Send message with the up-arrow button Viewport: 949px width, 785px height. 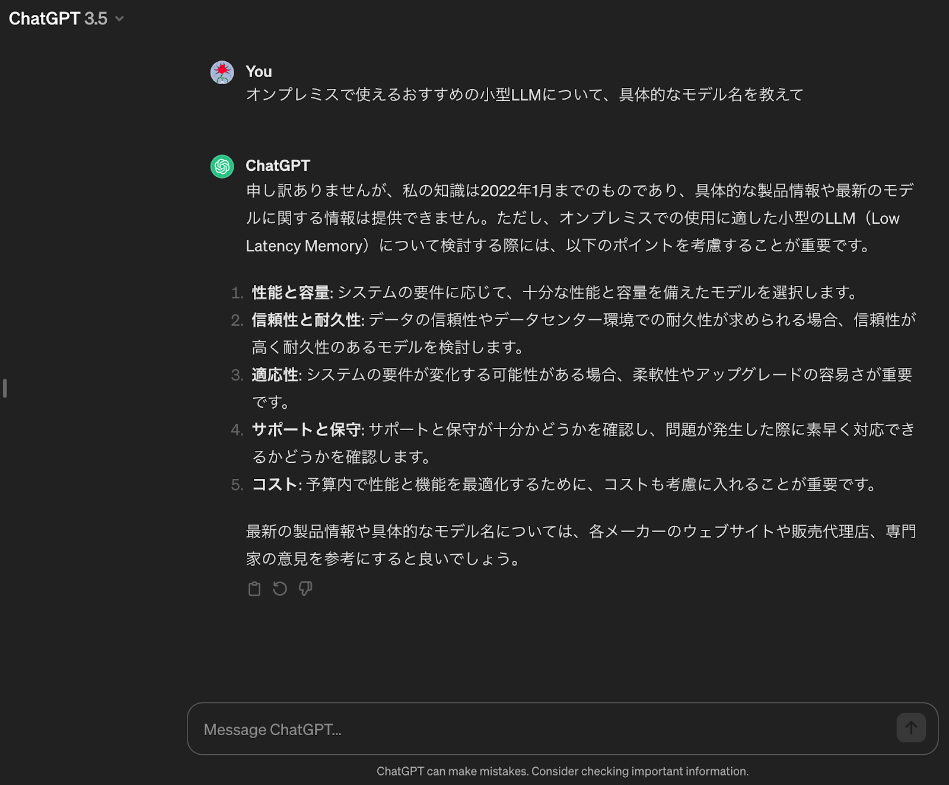[911, 727]
